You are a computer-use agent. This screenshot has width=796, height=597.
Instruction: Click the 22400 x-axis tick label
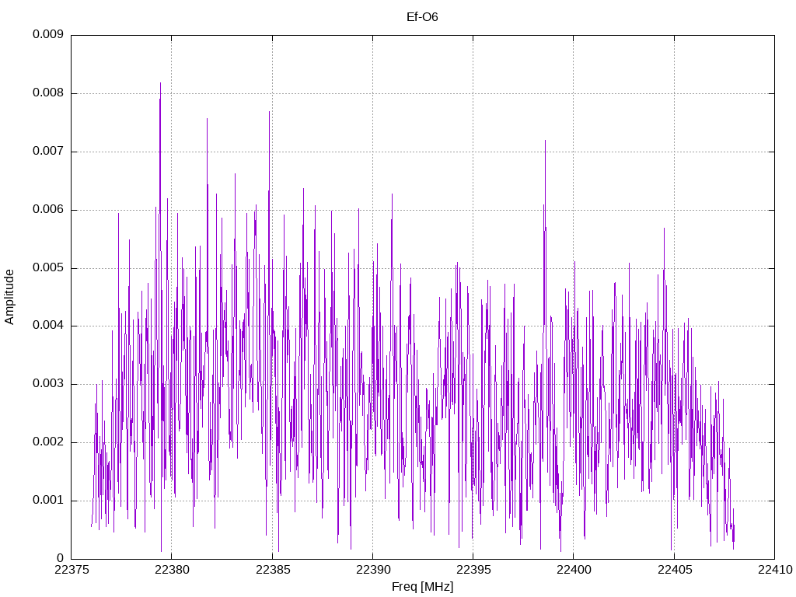(x=574, y=570)
